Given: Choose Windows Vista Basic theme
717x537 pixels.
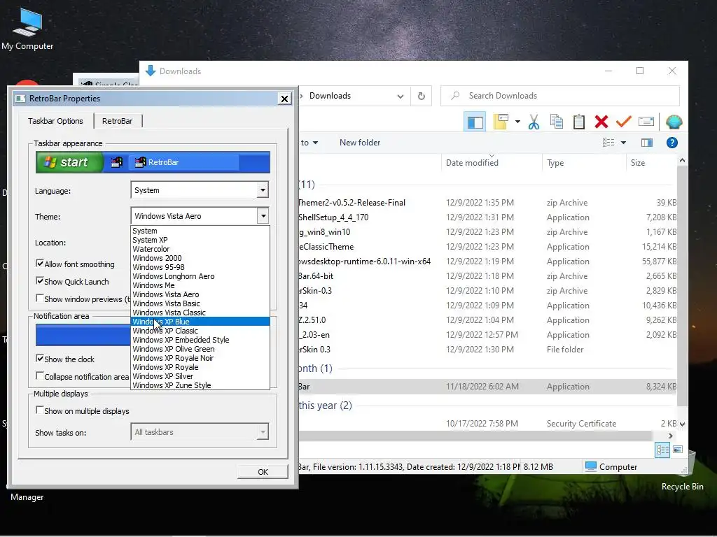Looking at the screenshot, I should [200, 303].
